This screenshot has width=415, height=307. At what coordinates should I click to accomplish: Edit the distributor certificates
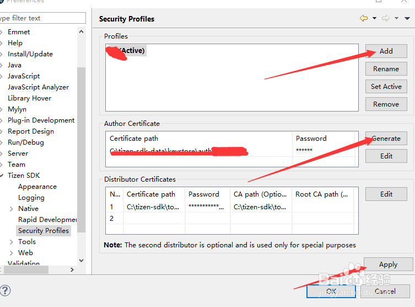[x=386, y=194]
